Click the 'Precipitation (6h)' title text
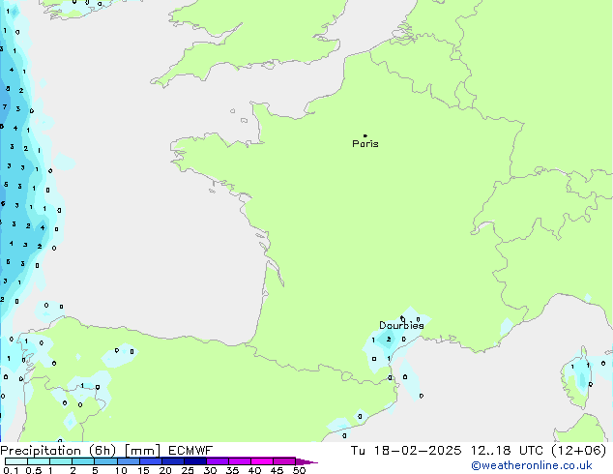613x474 pixels. coord(58,451)
